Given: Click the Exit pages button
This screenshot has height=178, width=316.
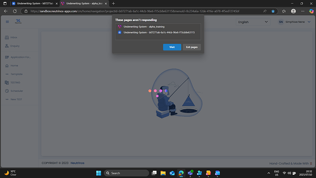Looking at the screenshot, I should [191, 47].
